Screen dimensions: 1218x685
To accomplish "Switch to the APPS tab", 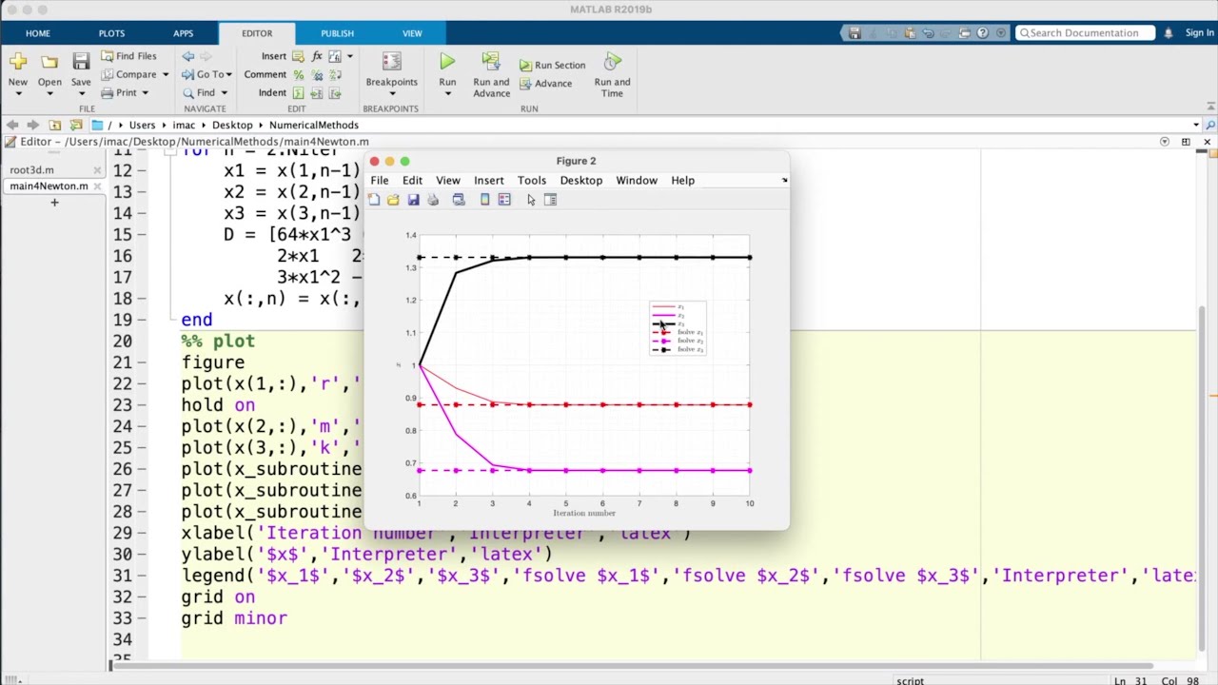I will (183, 33).
